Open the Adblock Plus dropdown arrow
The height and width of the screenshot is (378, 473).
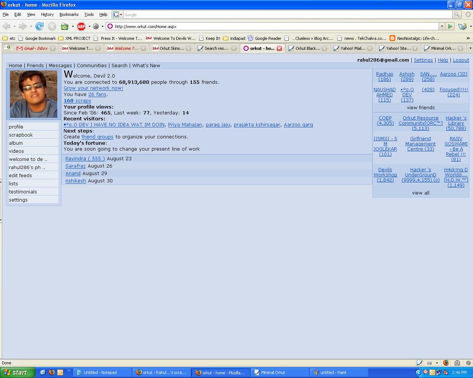point(89,26)
